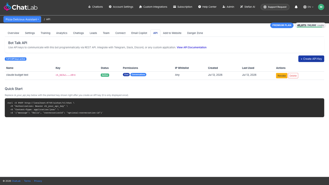Screen dimensions: 329x185
Task: Click the key name claude budget test
Action: tap(17, 75)
